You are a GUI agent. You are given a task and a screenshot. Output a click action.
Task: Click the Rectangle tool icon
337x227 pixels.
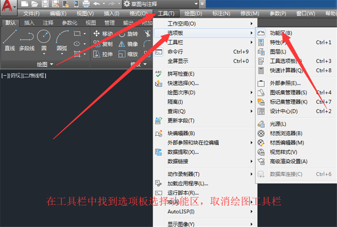click(77, 34)
